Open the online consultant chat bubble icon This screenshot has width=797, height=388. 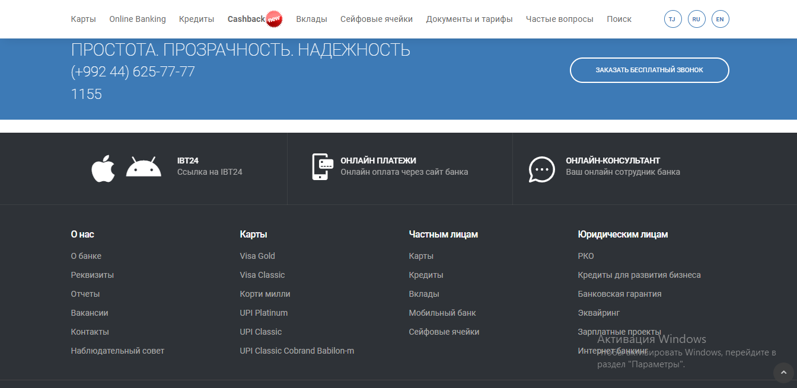541,169
